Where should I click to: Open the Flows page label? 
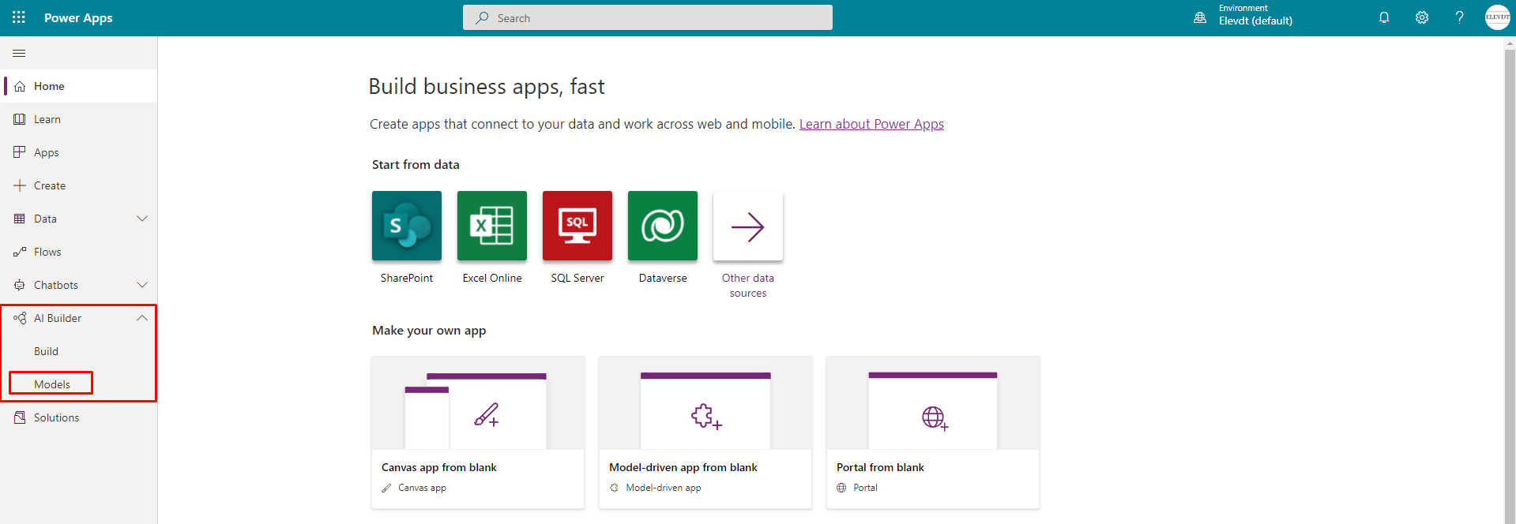coord(47,252)
